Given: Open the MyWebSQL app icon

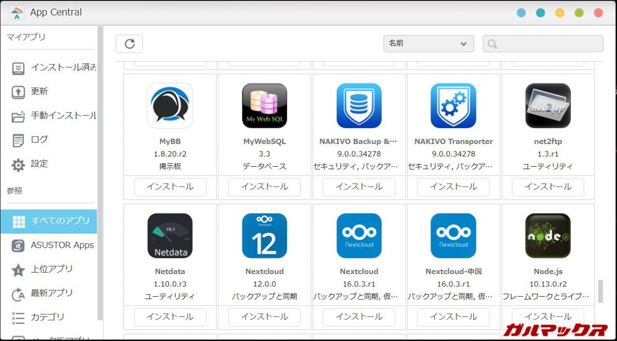Looking at the screenshot, I should (x=264, y=106).
